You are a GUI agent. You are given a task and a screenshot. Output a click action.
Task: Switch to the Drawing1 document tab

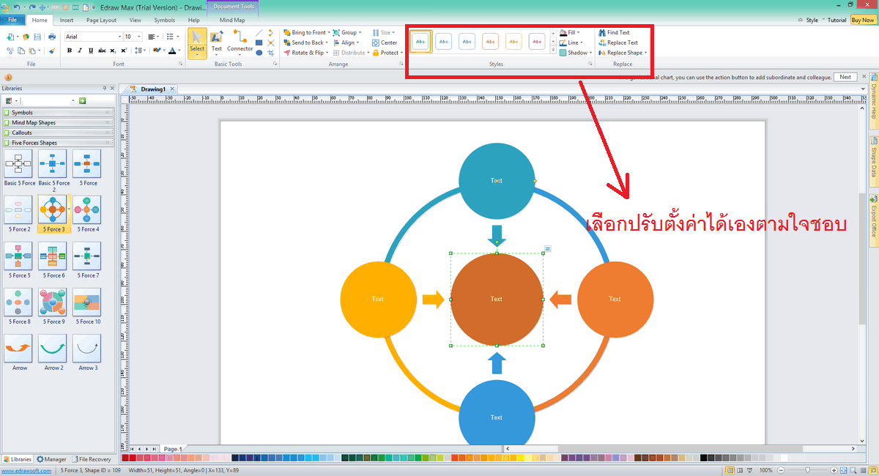(152, 89)
